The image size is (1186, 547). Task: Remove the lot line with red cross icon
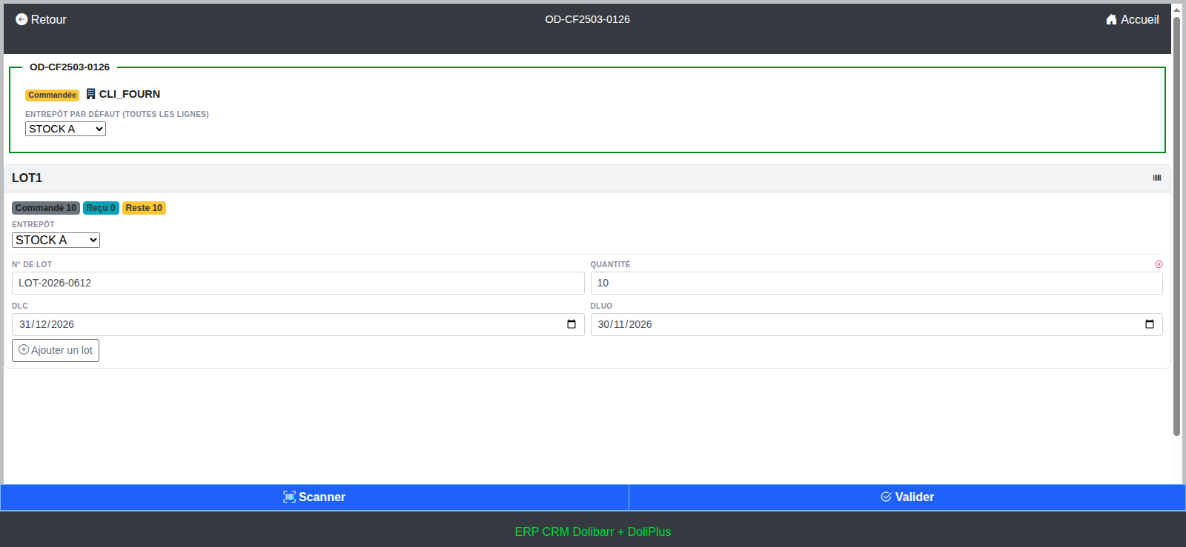point(1159,264)
